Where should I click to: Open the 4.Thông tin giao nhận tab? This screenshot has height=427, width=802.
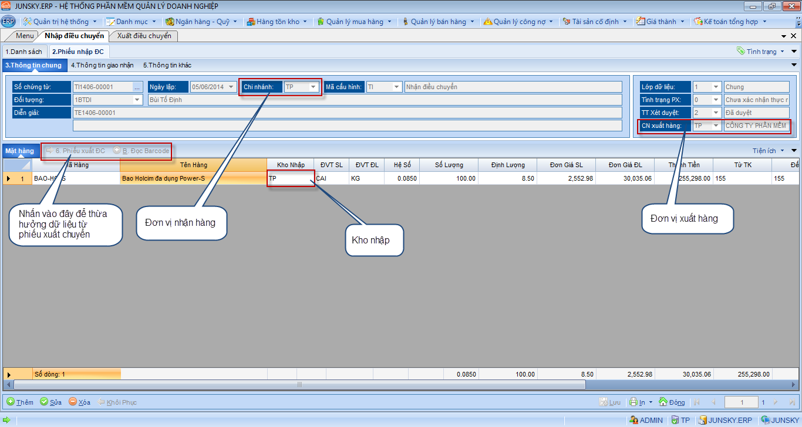pos(102,65)
